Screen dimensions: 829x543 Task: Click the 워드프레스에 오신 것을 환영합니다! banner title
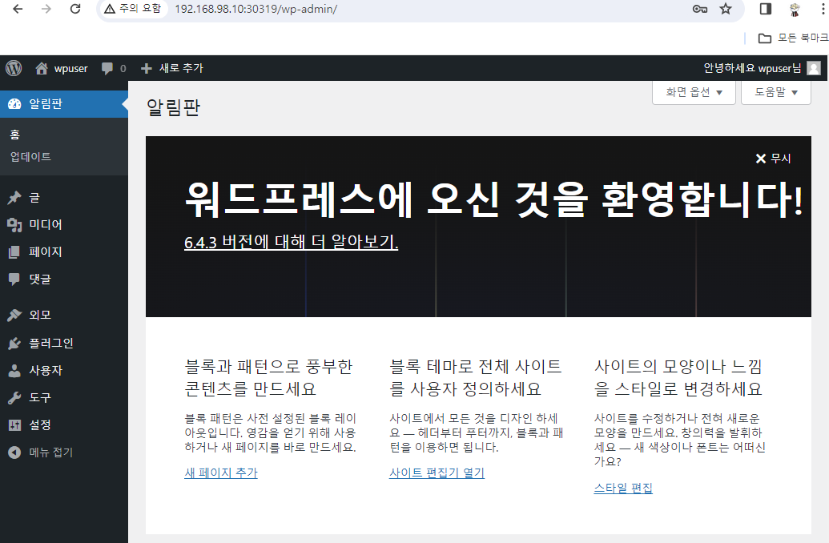[x=494, y=200]
